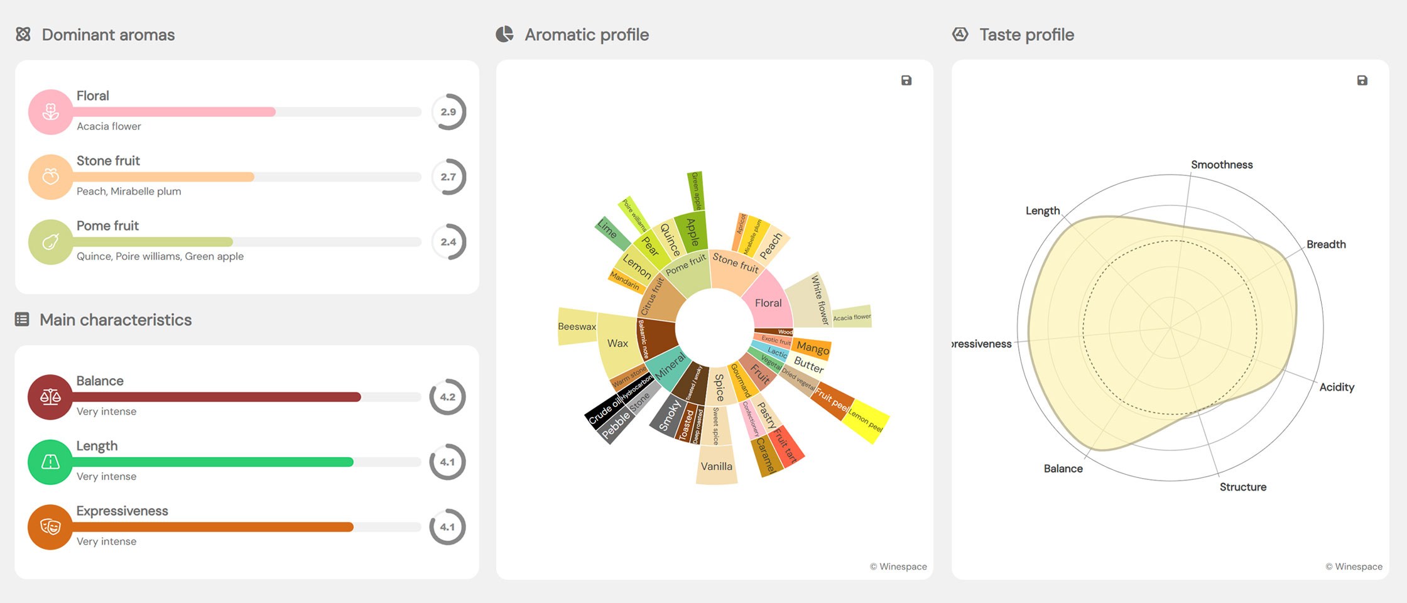Select the Mango sunburst segment
The width and height of the screenshot is (1407, 603).
coord(813,347)
